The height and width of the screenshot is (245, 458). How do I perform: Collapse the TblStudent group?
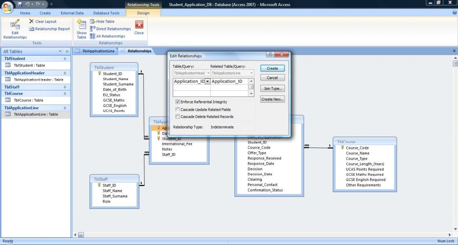tap(65, 59)
